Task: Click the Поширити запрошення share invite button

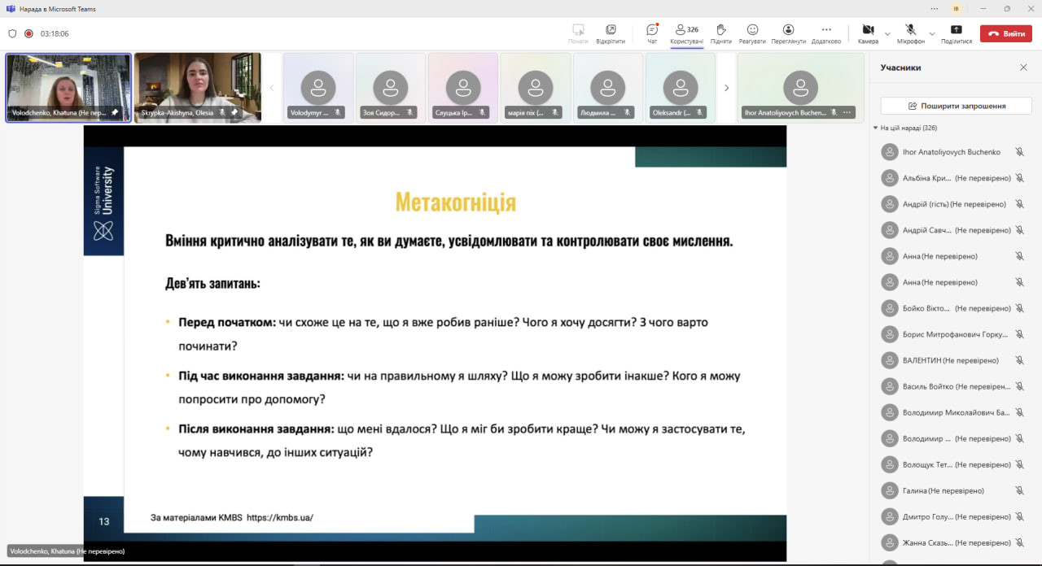Action: 957,106
